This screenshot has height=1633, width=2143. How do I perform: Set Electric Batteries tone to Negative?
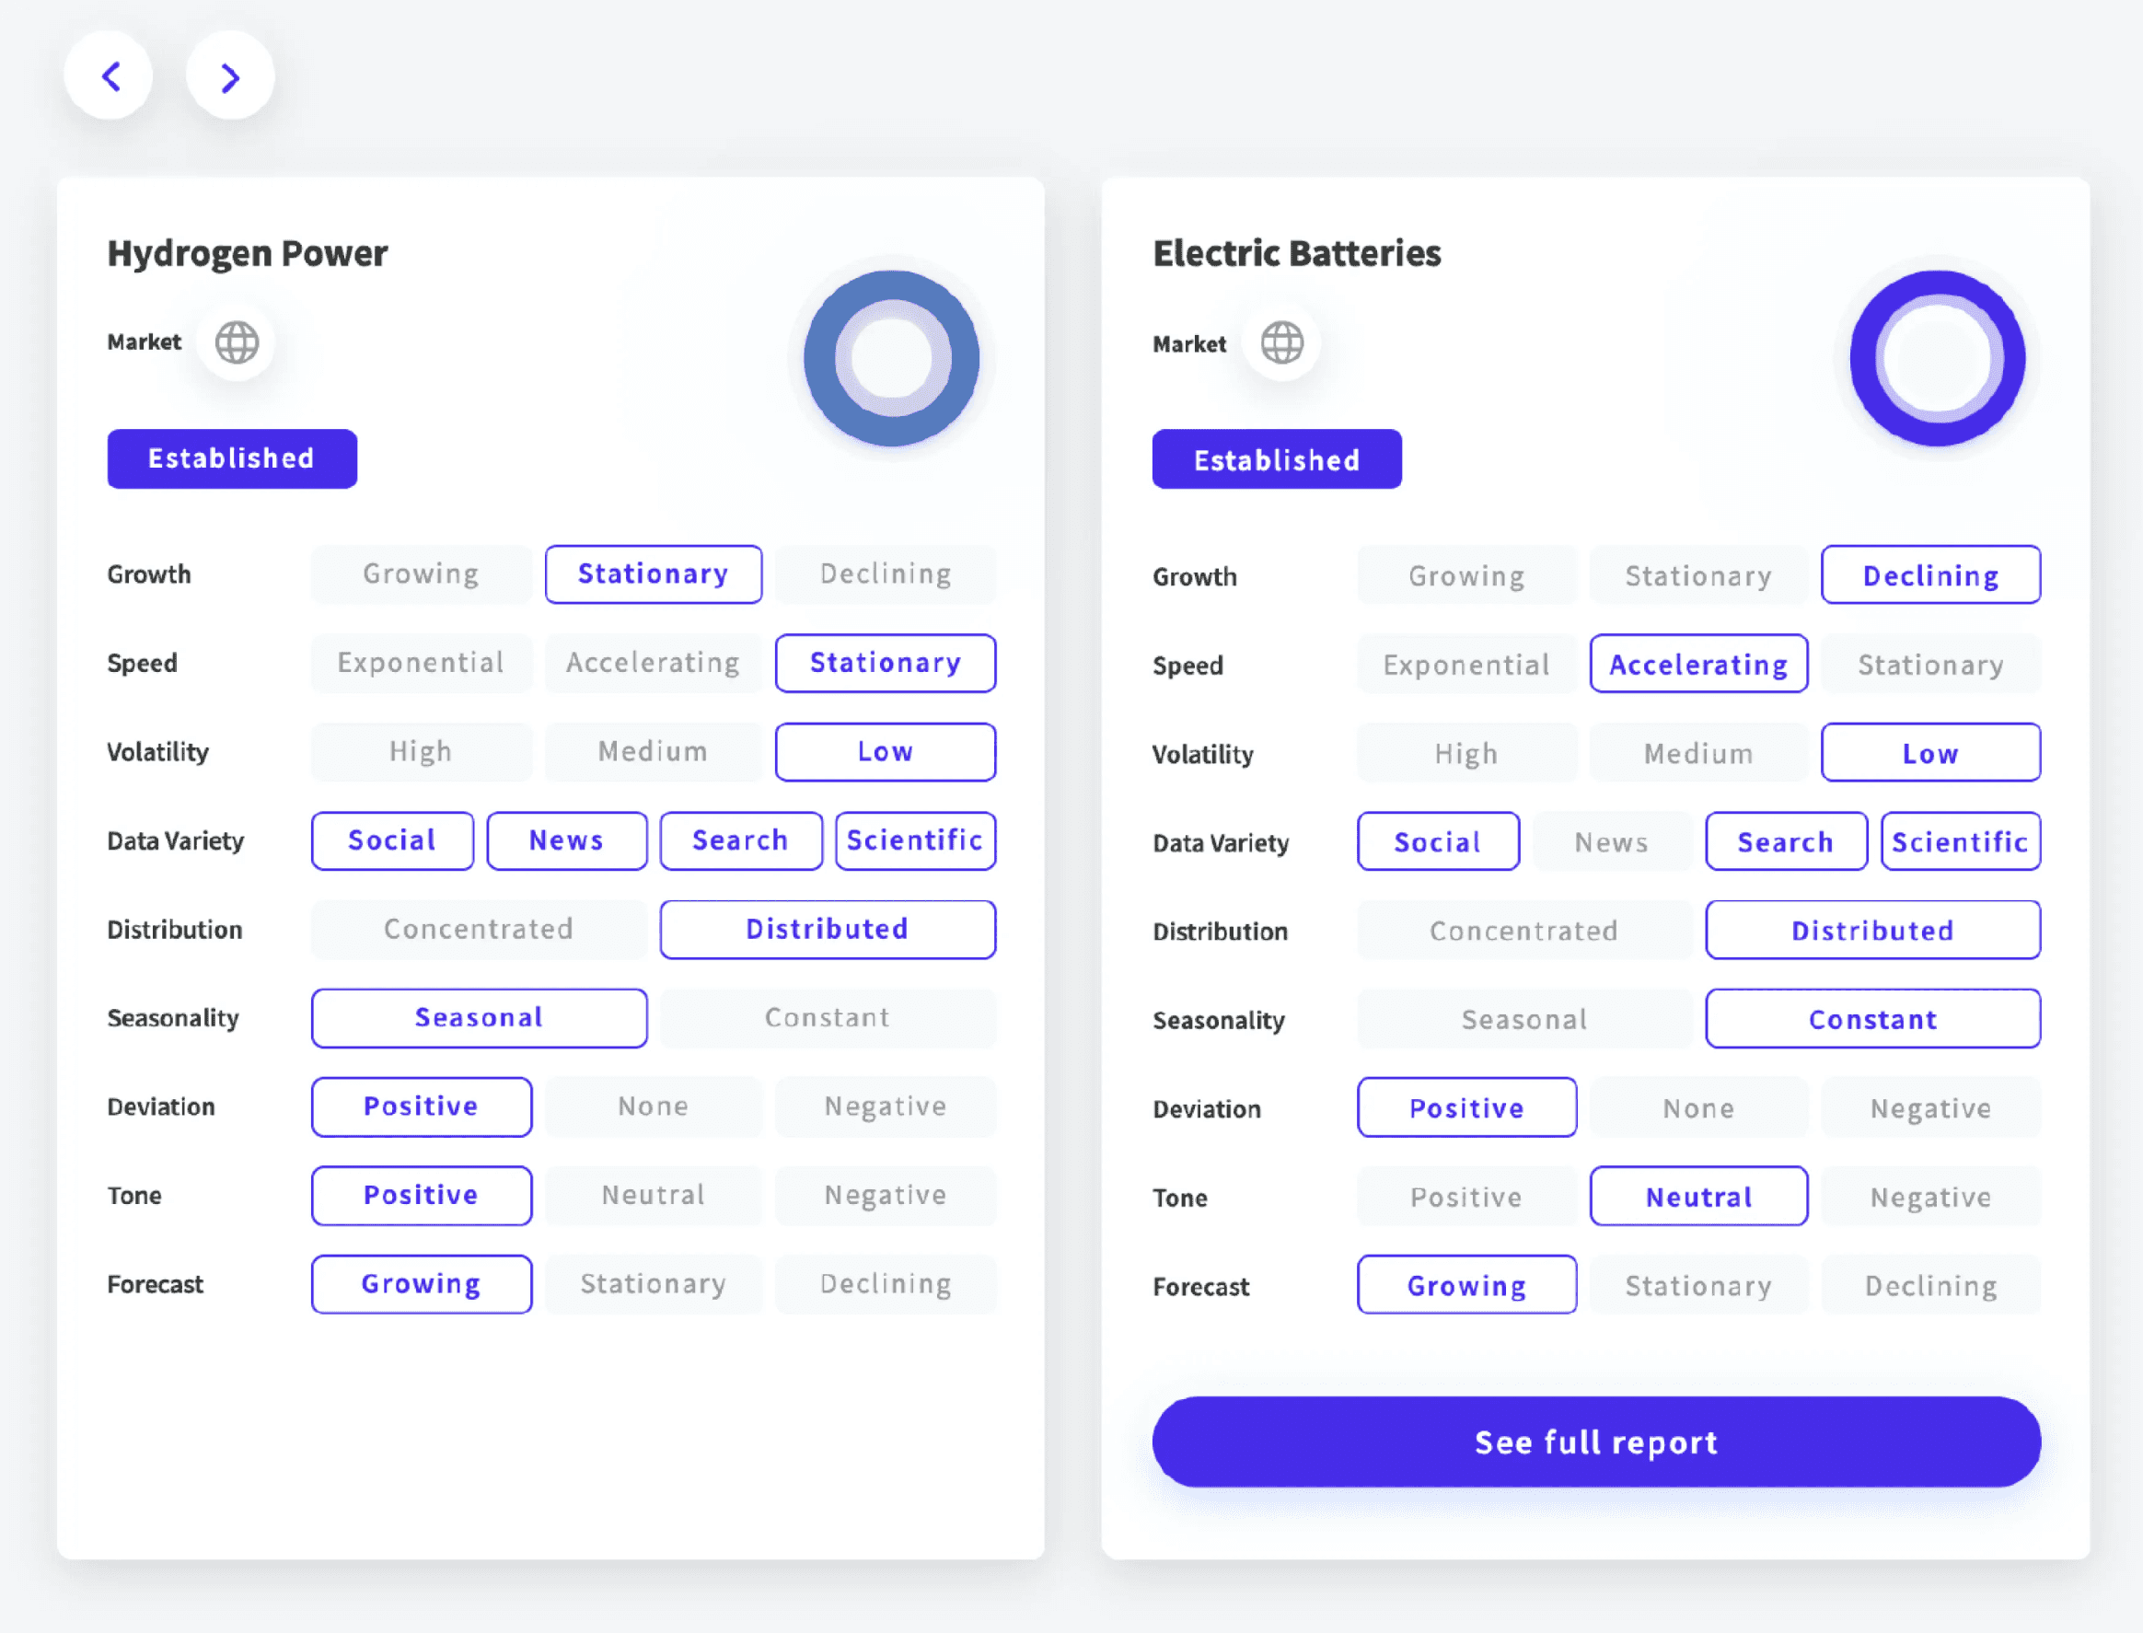tap(1931, 1198)
